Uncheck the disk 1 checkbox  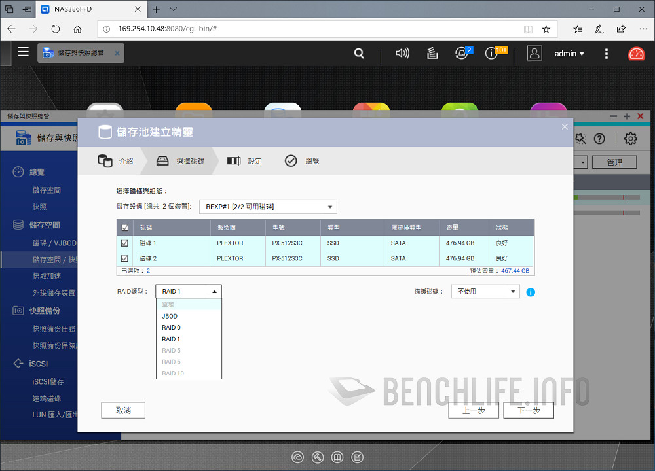[124, 243]
